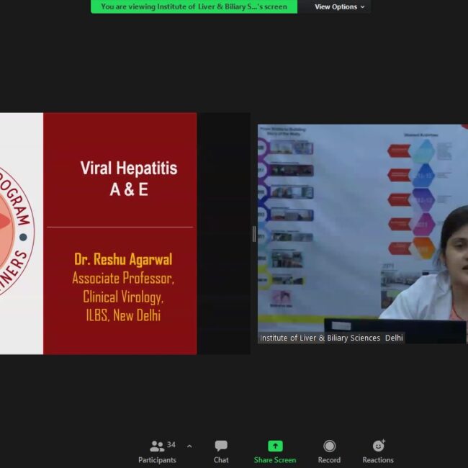Open the Participants panel icon
This screenshot has width=468, height=468.
156,446
